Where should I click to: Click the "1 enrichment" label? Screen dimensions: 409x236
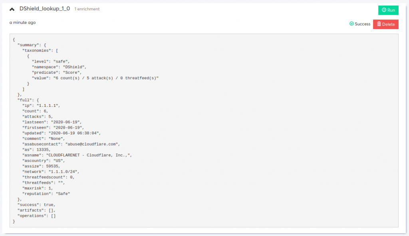click(x=87, y=9)
